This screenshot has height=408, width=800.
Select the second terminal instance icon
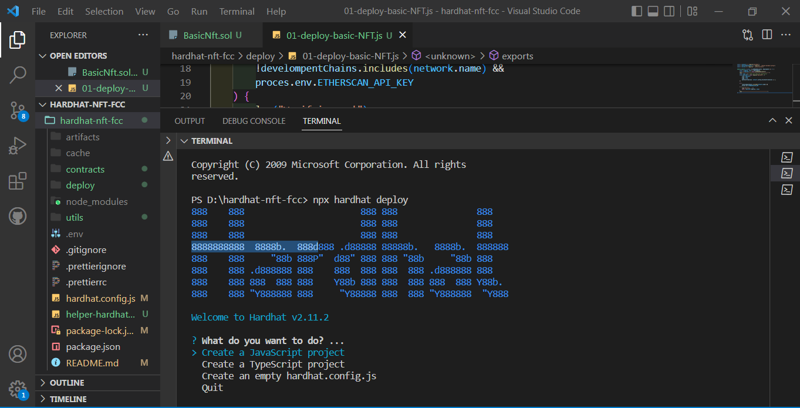(787, 173)
